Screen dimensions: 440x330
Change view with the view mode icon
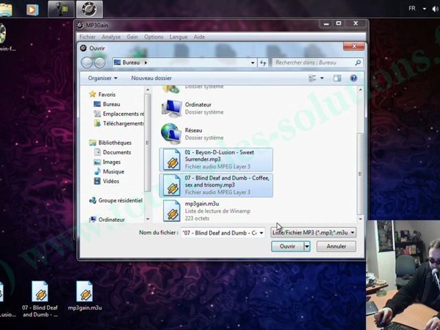click(x=312, y=78)
